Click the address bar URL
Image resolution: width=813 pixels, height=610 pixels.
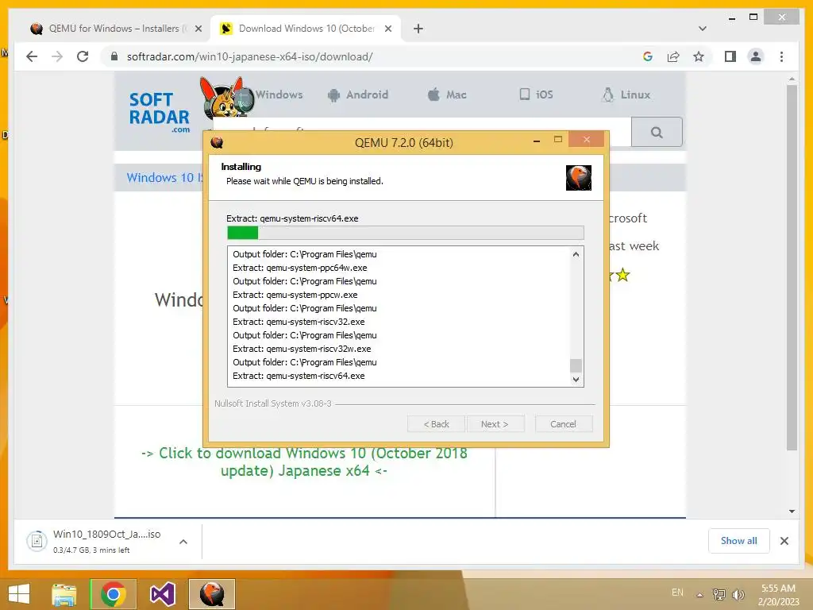tap(249, 56)
